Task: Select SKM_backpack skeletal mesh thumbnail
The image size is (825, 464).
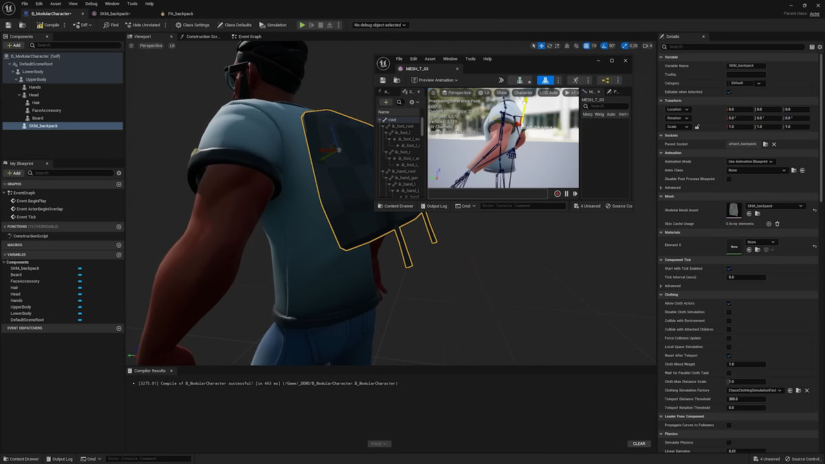Action: point(734,210)
